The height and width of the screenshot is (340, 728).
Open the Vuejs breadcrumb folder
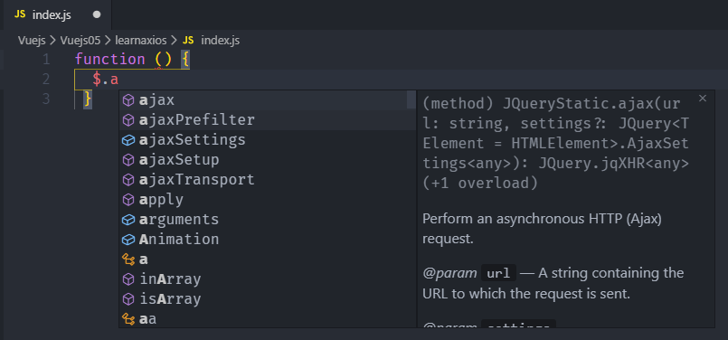[32, 41]
